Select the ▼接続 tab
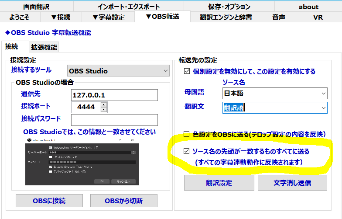This screenshot has height=219, width=342. click(61, 17)
